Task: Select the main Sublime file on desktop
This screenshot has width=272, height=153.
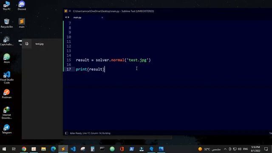Action: [x=22, y=23]
